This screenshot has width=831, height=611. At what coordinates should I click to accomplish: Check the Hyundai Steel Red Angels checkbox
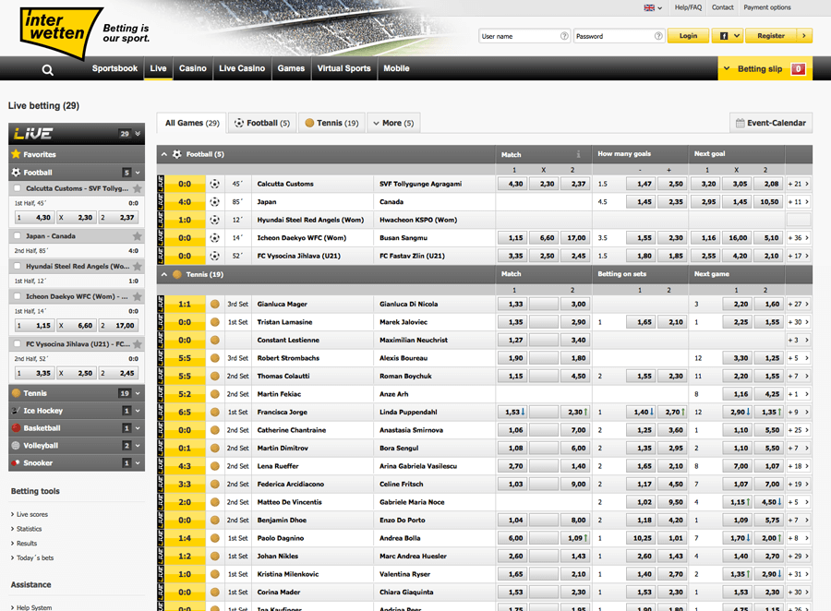[18, 266]
